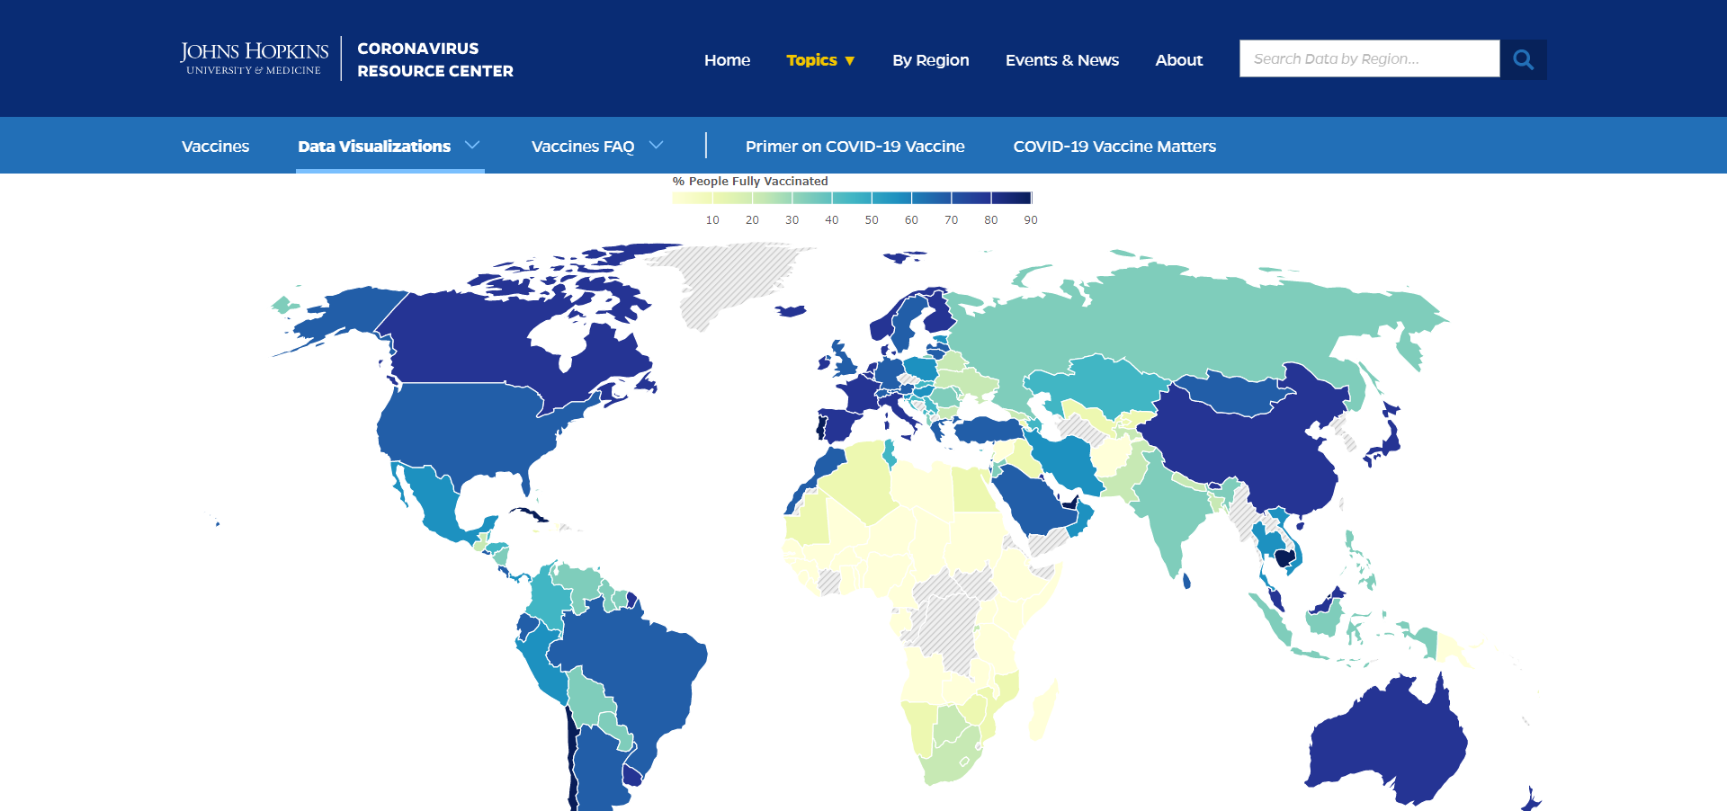Expand the Topics dropdown menu
The image size is (1727, 811).
pyautogui.click(x=819, y=60)
